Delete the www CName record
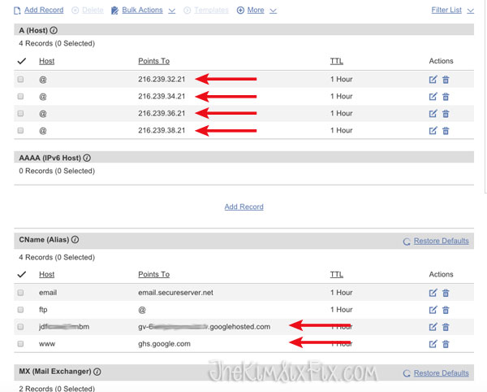 click(446, 344)
